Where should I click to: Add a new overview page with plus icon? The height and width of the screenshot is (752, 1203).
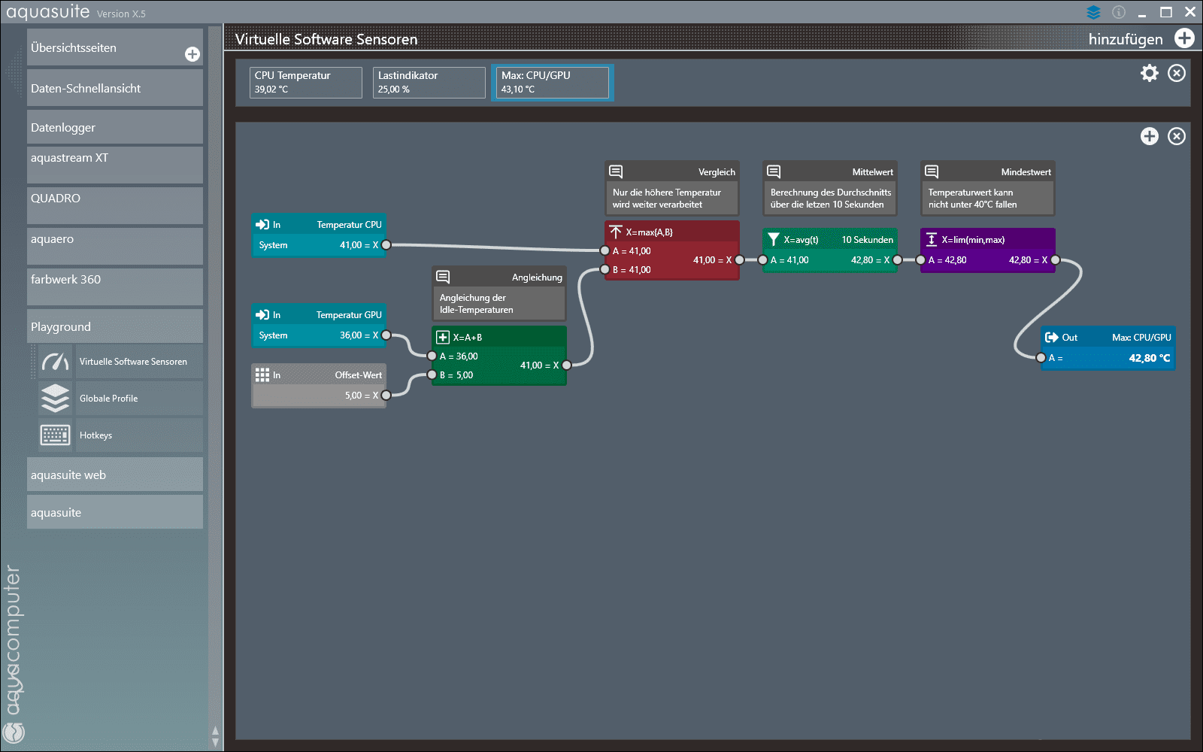click(x=192, y=54)
